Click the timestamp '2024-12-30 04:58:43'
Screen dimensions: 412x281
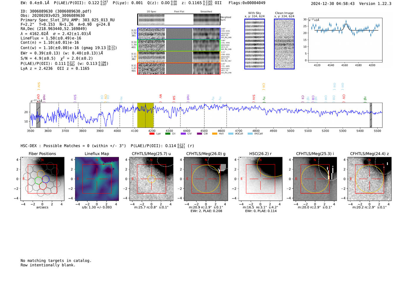[x=333, y=4]
